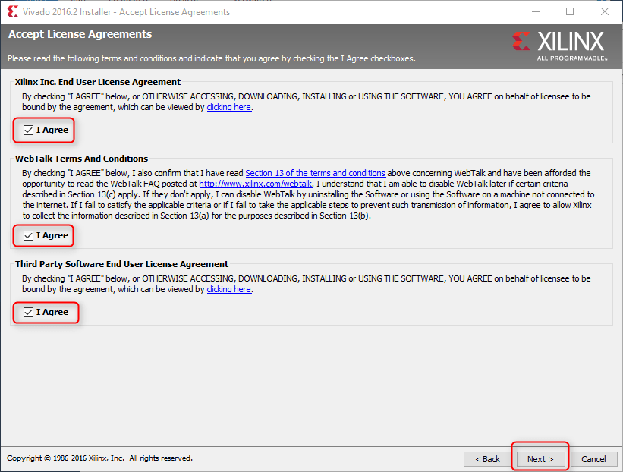Toggle I Agree for Xilinx End User License
Screen dimensions: 623x472
click(x=29, y=131)
